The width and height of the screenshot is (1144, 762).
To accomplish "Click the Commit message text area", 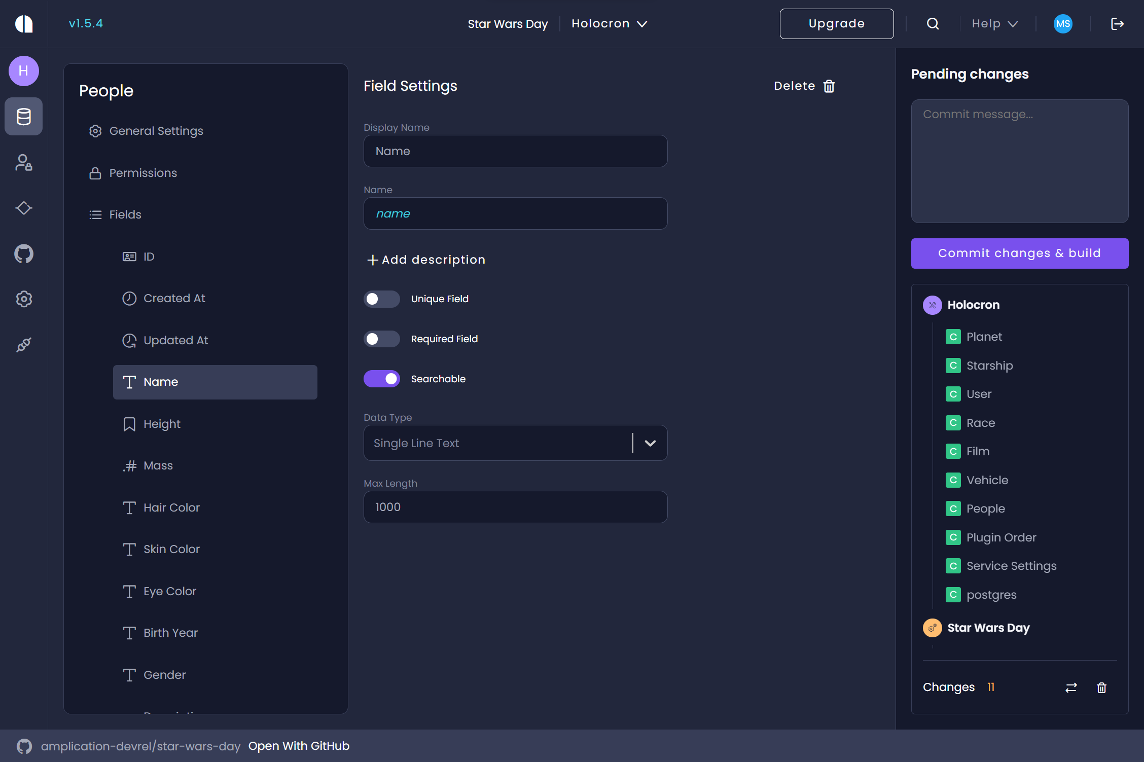I will click(1020, 161).
